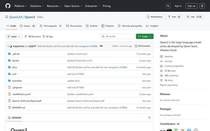Open the QwenLM organization link
The image size is (210, 131).
pos(15,17)
